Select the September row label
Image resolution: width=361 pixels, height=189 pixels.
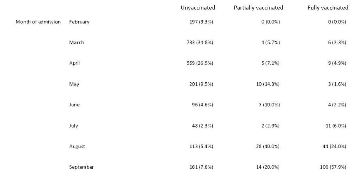81,167
